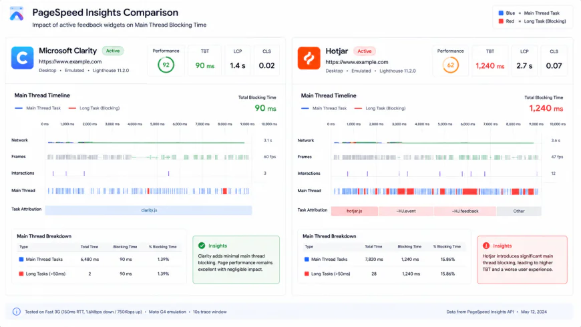Click Hotjar network duration 3.6 s

(x=556, y=141)
